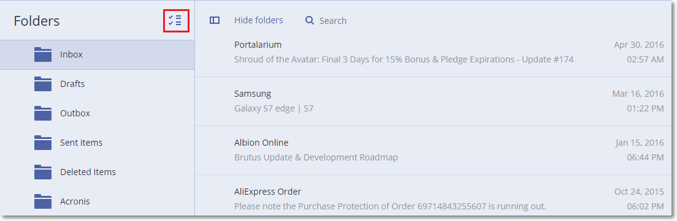This screenshot has height=221, width=677.
Task: Click the Drafts folder icon
Action: 43,84
